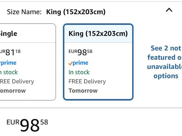
Task: Select the King (152x203cm) size card
Action: [98, 62]
